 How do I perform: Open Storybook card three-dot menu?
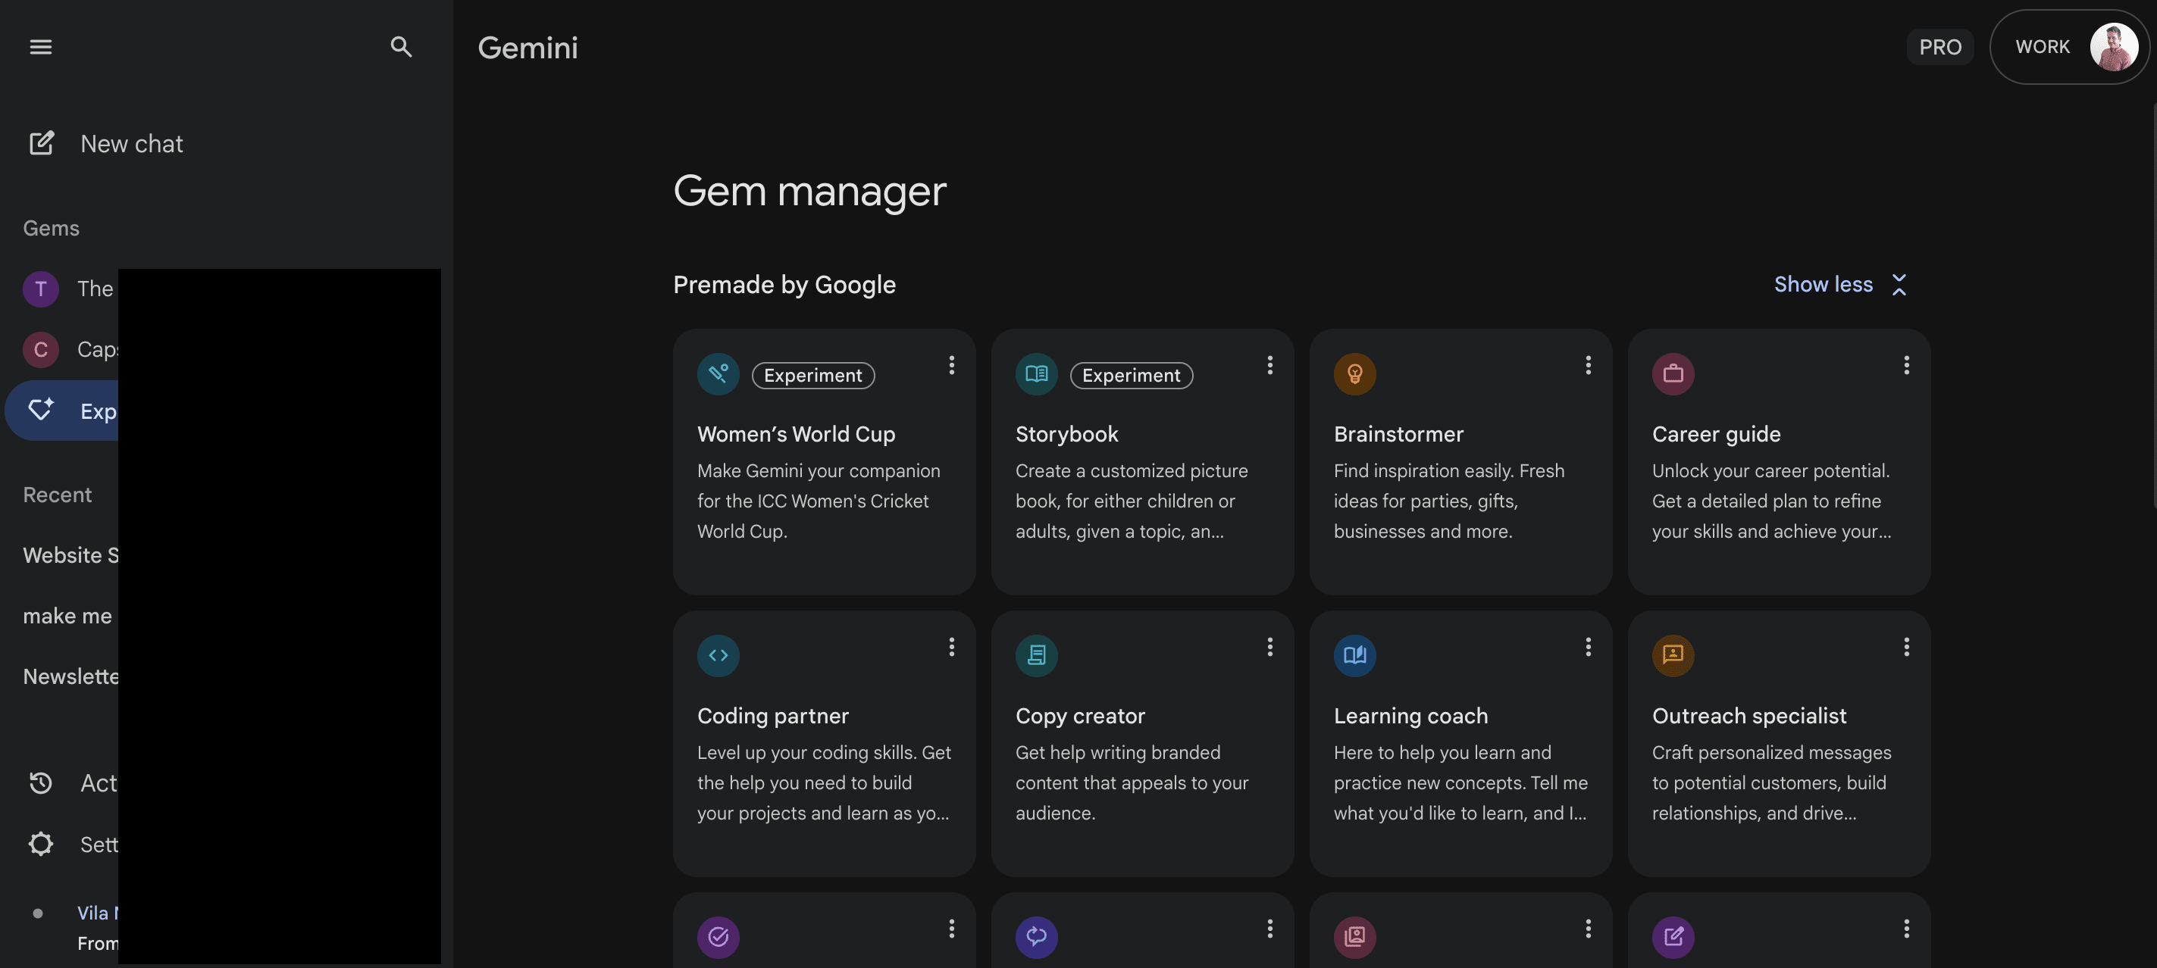[1269, 365]
